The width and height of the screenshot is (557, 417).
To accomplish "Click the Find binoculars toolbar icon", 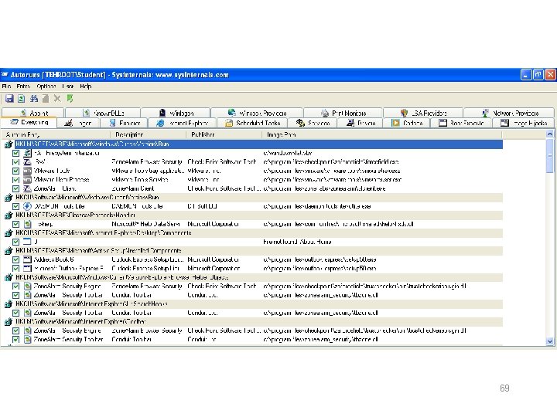I will coord(34,99).
